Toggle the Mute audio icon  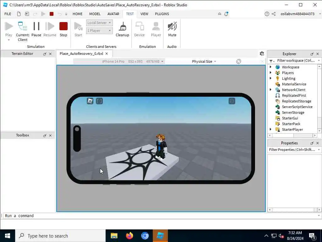coord(172,26)
